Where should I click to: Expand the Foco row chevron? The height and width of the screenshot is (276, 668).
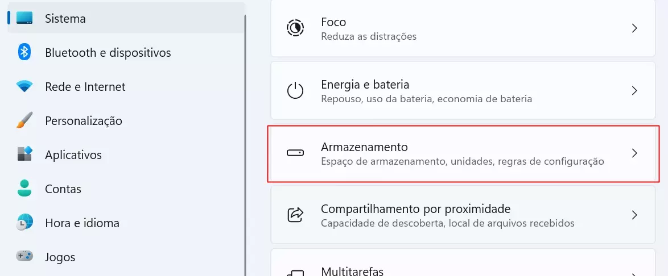634,28
